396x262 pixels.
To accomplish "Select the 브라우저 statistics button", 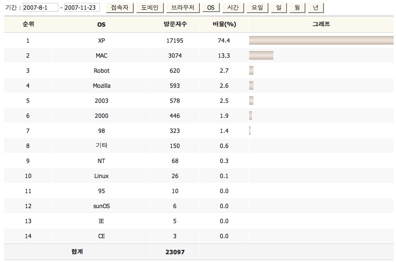I will (183, 8).
